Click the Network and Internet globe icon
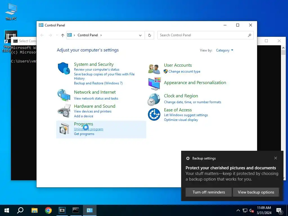This screenshot has height=216, width=288. (x=64, y=95)
